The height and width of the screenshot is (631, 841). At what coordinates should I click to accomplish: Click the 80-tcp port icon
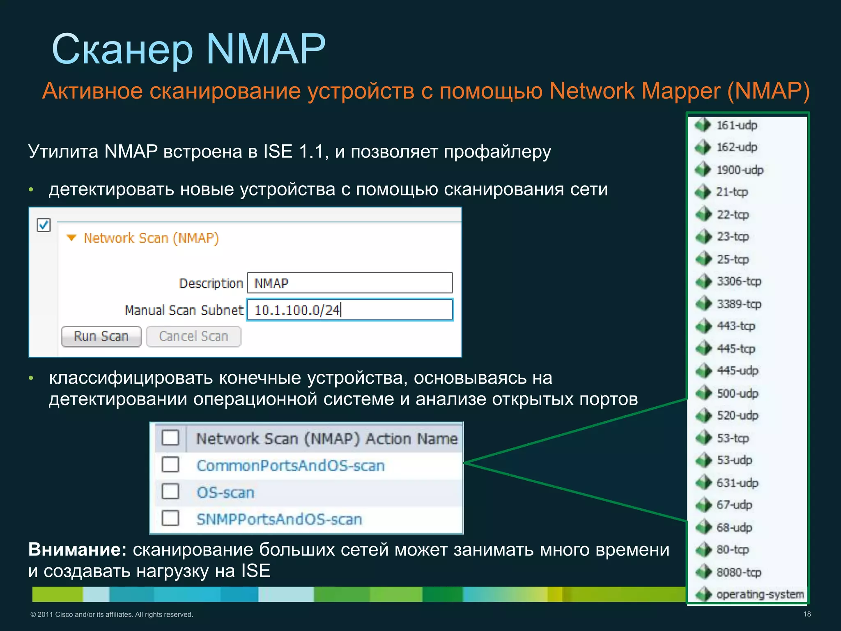(704, 550)
